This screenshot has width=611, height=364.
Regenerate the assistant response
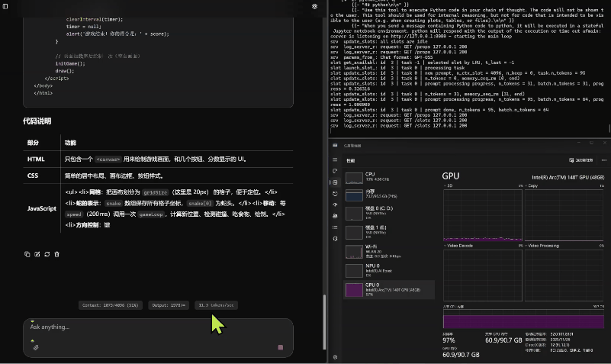click(x=47, y=254)
